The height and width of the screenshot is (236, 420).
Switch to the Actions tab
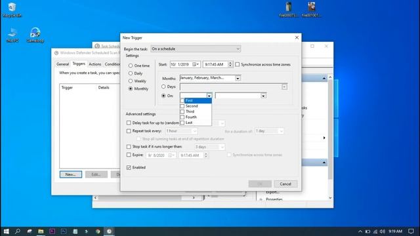[x=95, y=64]
